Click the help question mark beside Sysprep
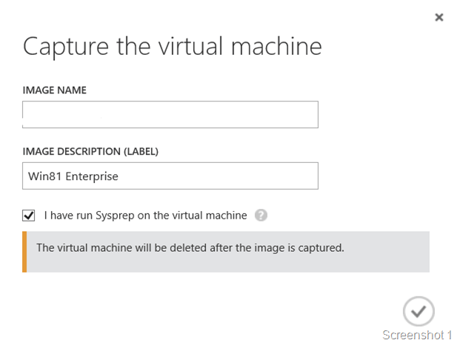 click(x=261, y=216)
